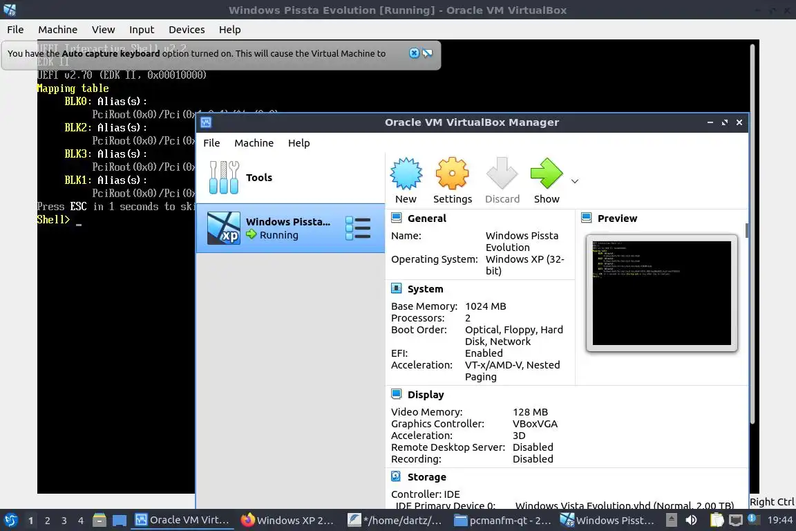Select the Windows Pissta XP machine icon
Viewport: 796px width, 531px height.
tap(224, 228)
